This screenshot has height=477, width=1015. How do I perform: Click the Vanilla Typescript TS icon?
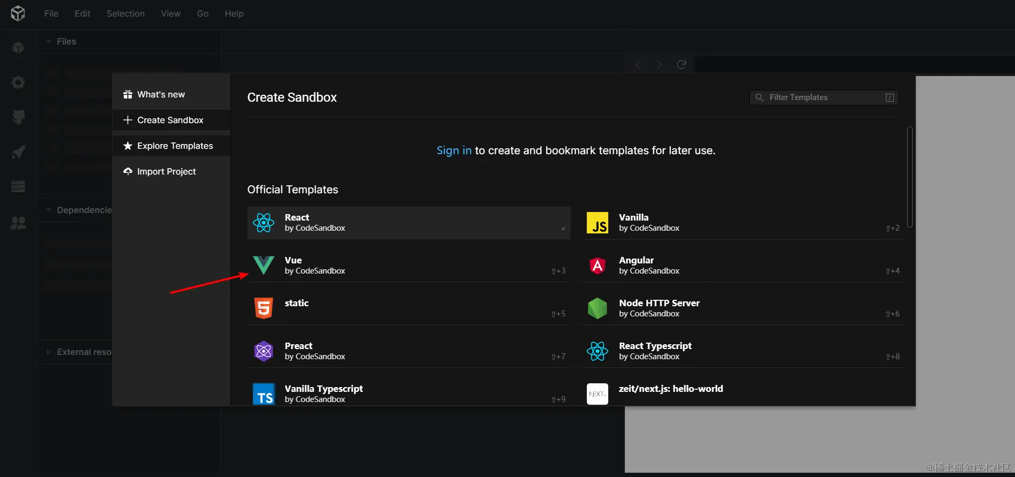click(x=264, y=394)
